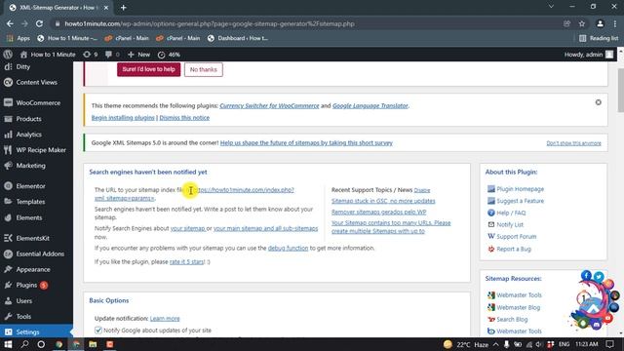Screen dimensions: 624x351
Task: Dismiss the theme plugins notice with the X icon
Action: pyautogui.click(x=598, y=102)
